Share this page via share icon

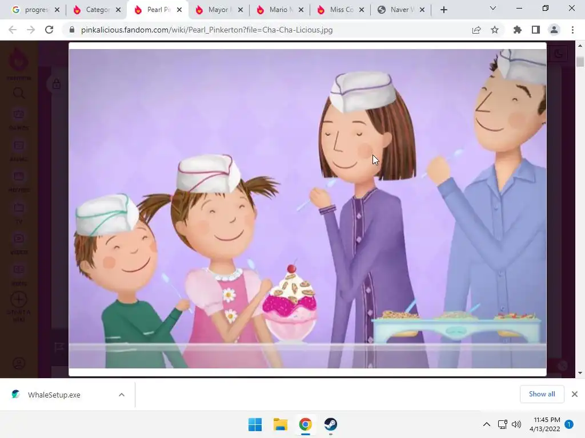pos(476,30)
